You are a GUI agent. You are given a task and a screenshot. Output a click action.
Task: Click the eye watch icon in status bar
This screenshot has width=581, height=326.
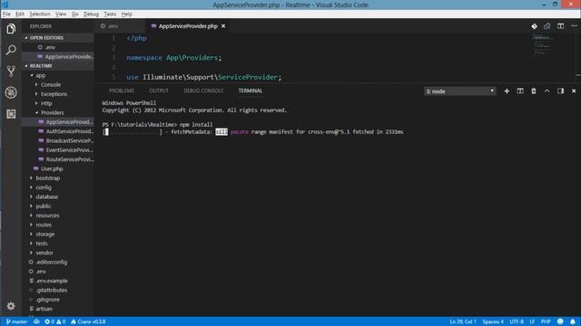[x=36, y=321]
